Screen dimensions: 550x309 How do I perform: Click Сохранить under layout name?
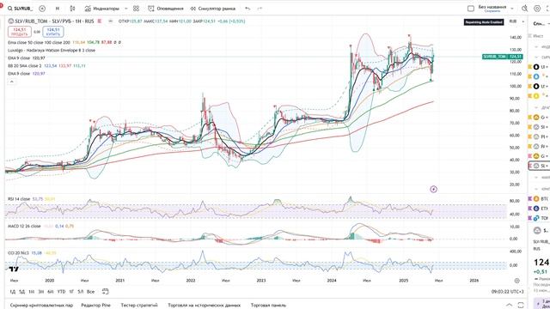click(x=492, y=11)
